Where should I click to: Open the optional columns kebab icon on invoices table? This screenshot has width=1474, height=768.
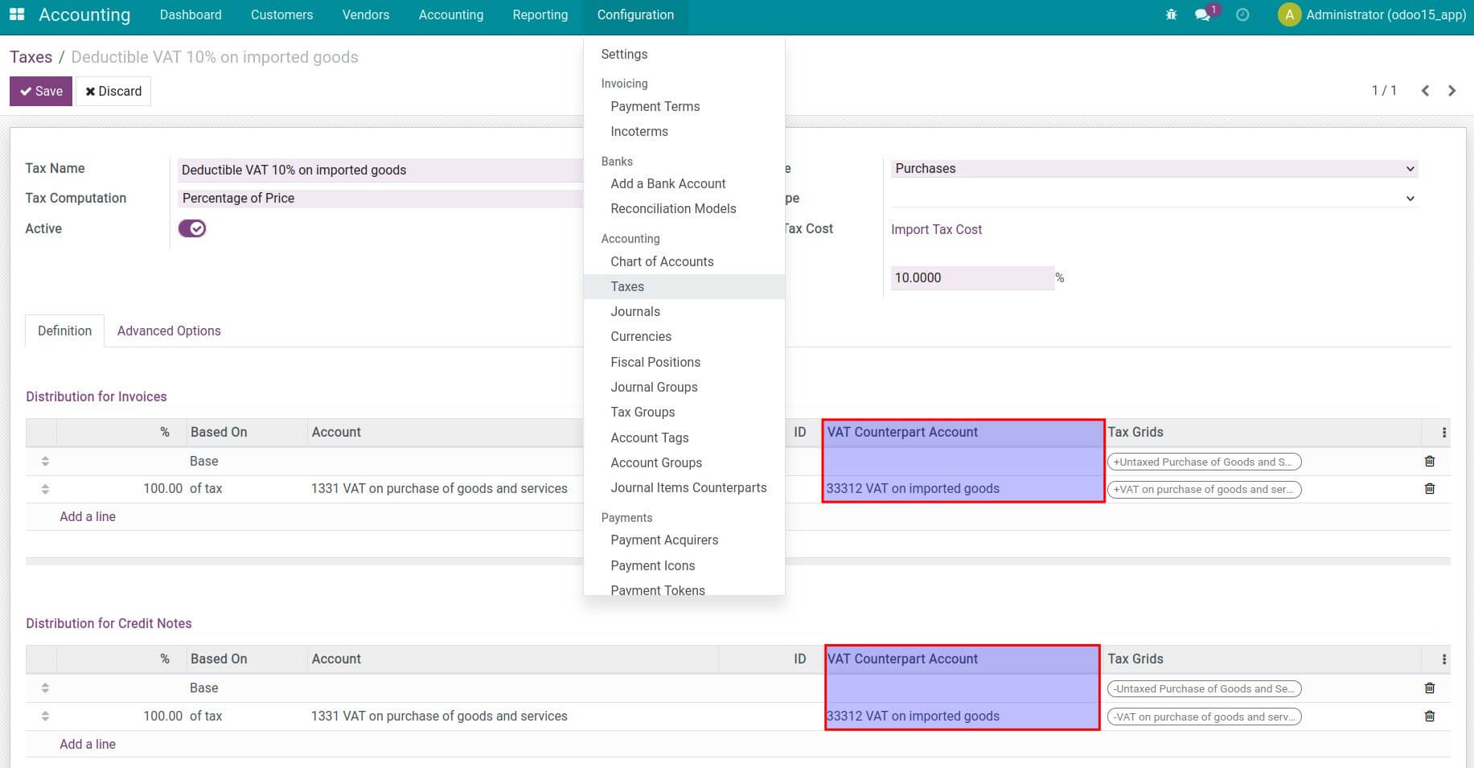1445,432
